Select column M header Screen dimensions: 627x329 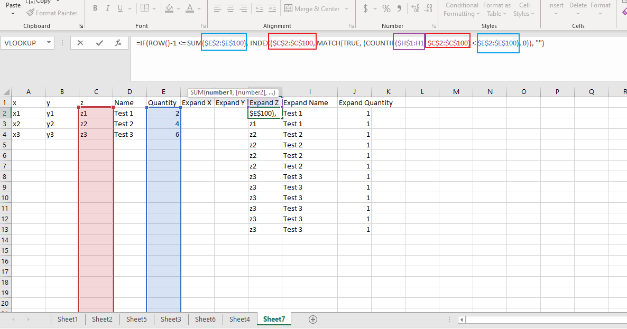[x=456, y=92]
